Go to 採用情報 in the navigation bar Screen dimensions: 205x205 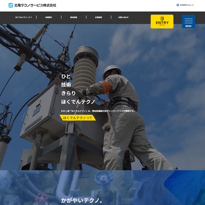(x=74, y=17)
